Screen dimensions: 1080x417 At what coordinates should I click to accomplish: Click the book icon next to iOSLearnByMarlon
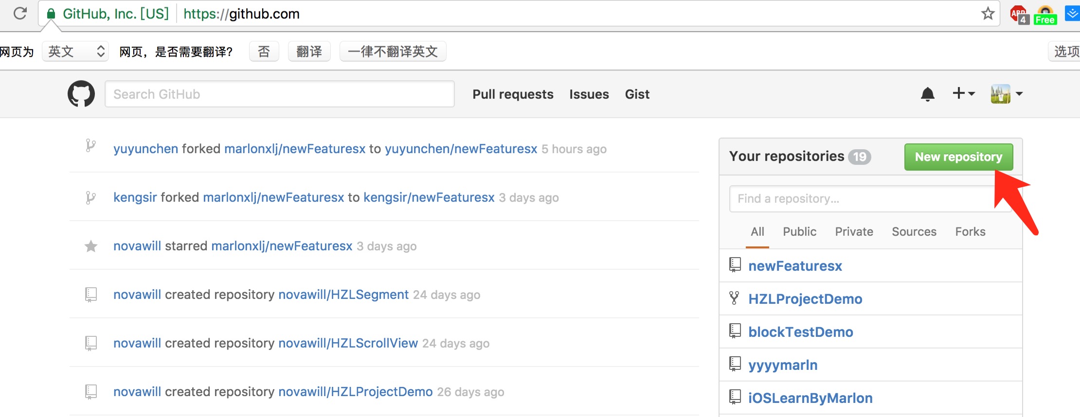[735, 397]
